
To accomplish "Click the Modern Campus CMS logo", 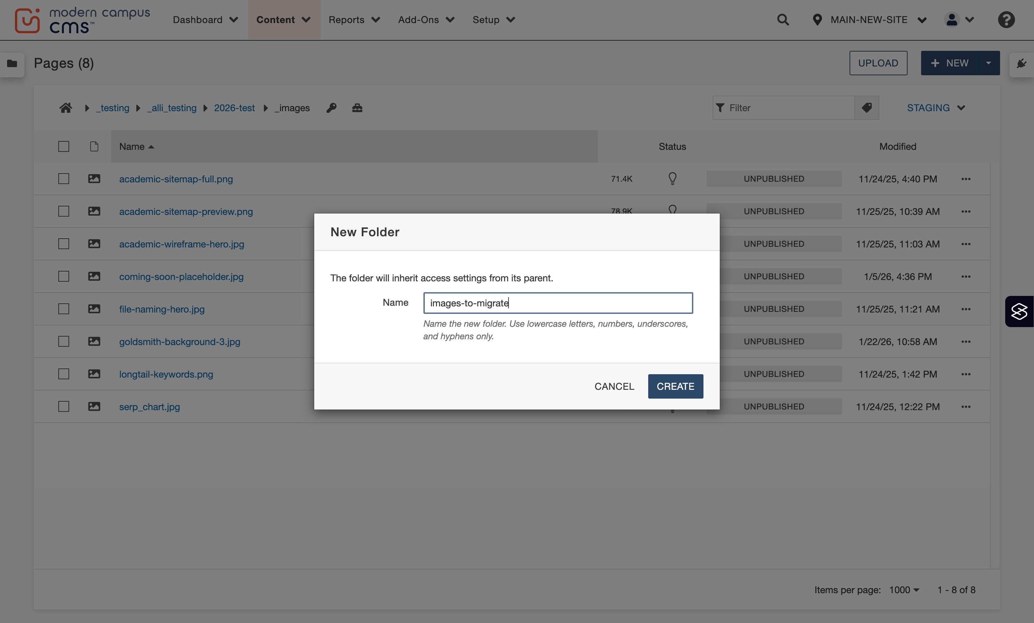I will tap(82, 20).
